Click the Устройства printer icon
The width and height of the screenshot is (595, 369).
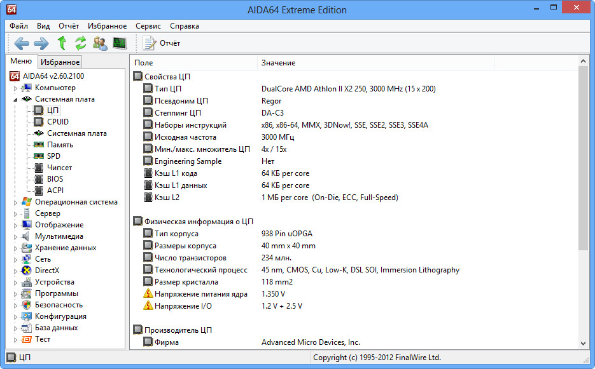27,282
